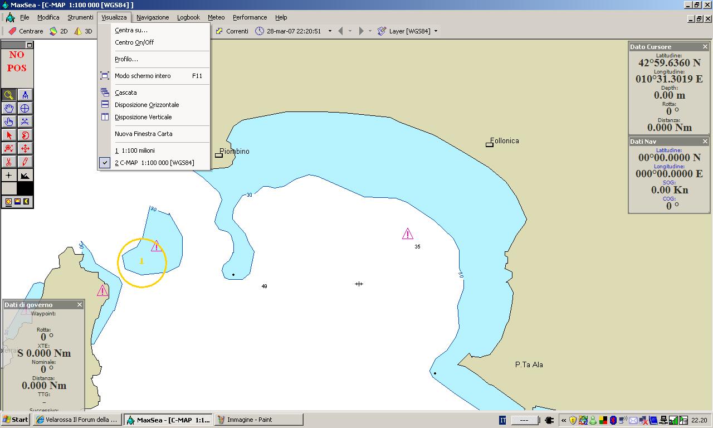Open the Performance menu
Screen dimensions: 713x428
[x=250, y=17]
